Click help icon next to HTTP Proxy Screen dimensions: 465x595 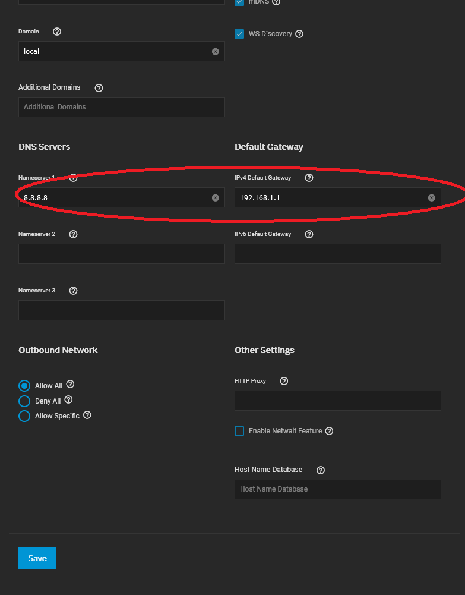tap(284, 381)
